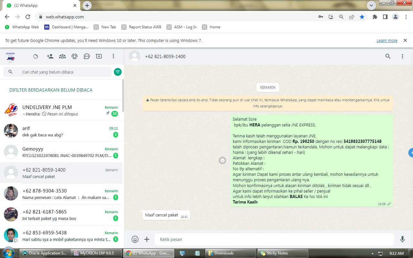413x258 pixels.
Task: Open the emoji picker in message composer
Action: [x=135, y=239]
